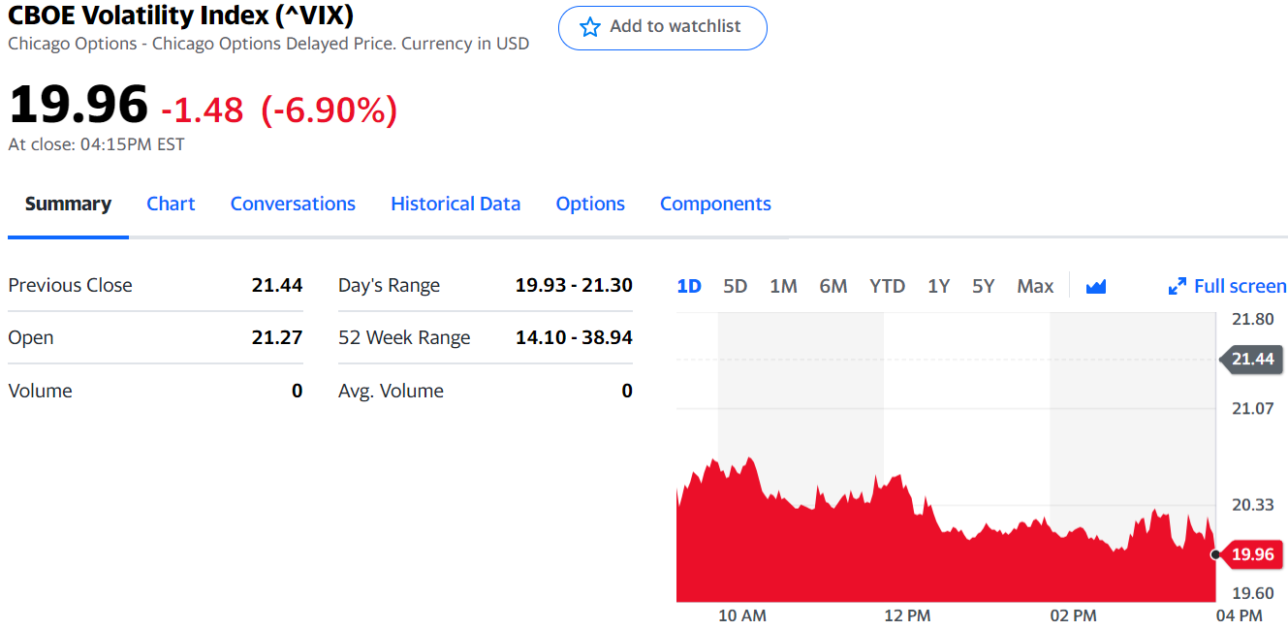Click the Open value 21.27

click(277, 337)
